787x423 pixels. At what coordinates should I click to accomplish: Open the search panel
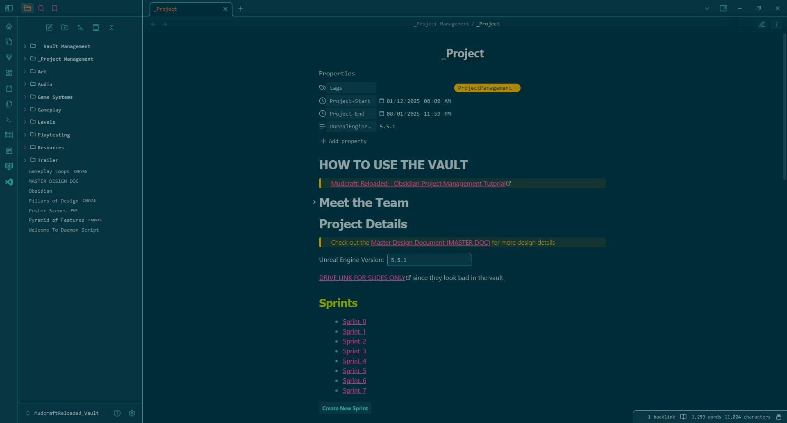tap(41, 8)
